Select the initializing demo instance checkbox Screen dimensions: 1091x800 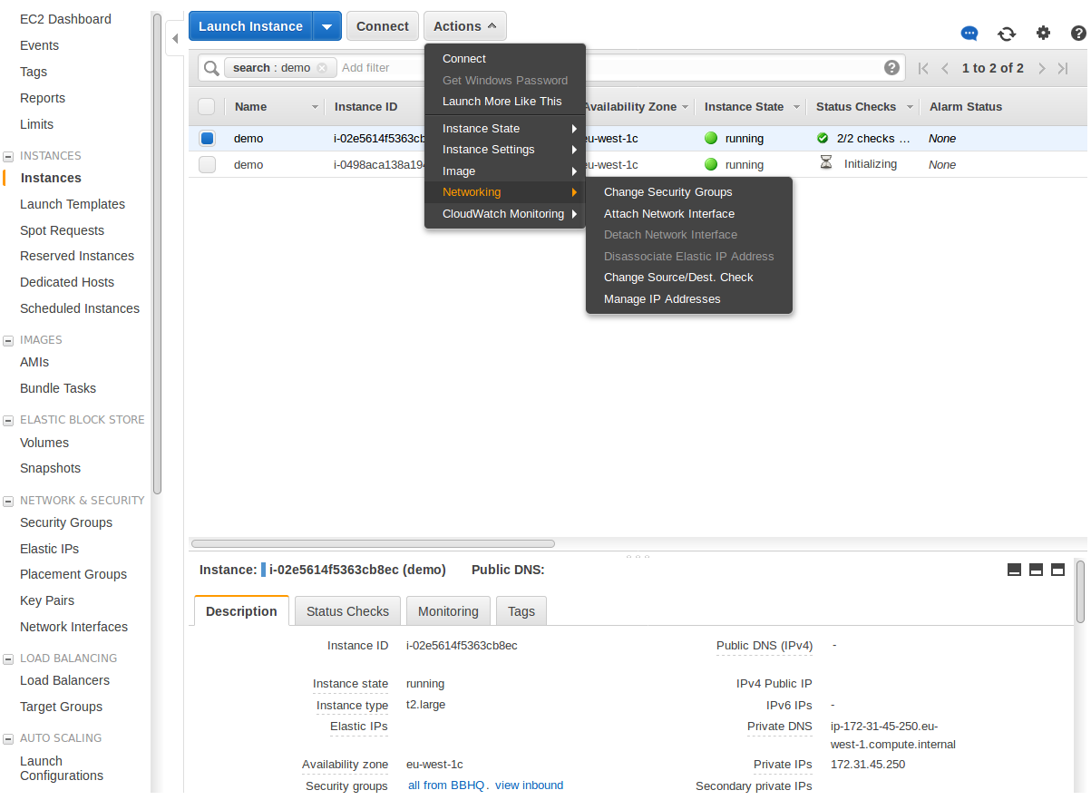[207, 165]
